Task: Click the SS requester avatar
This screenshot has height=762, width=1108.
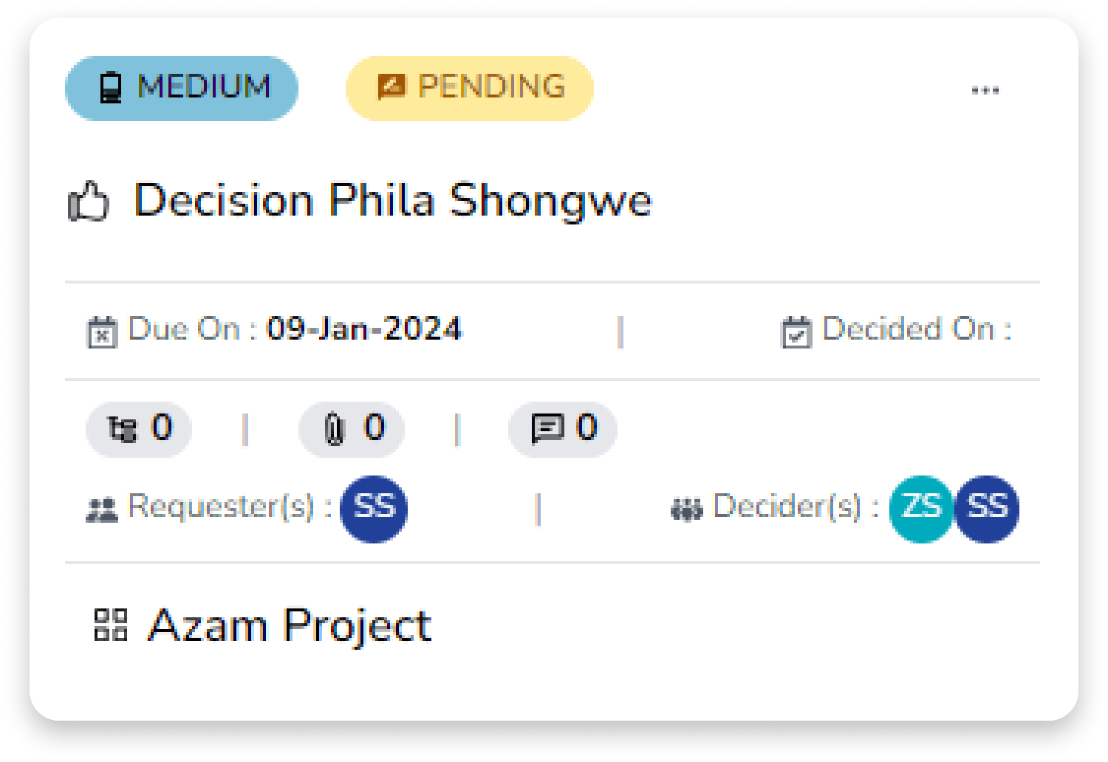Action: [x=374, y=508]
